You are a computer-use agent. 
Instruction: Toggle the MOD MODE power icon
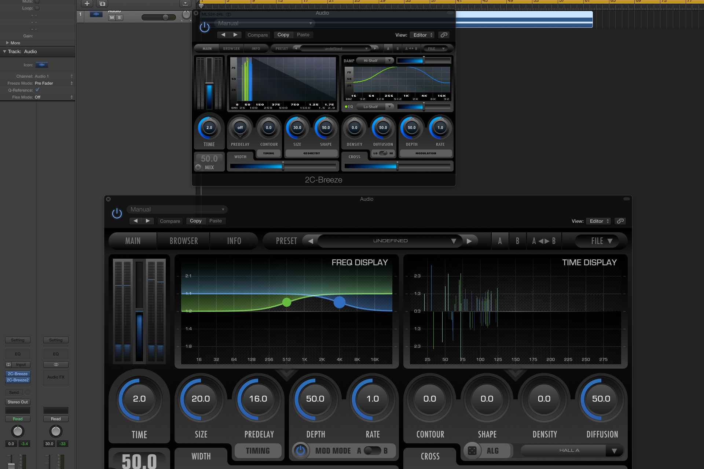click(x=300, y=451)
